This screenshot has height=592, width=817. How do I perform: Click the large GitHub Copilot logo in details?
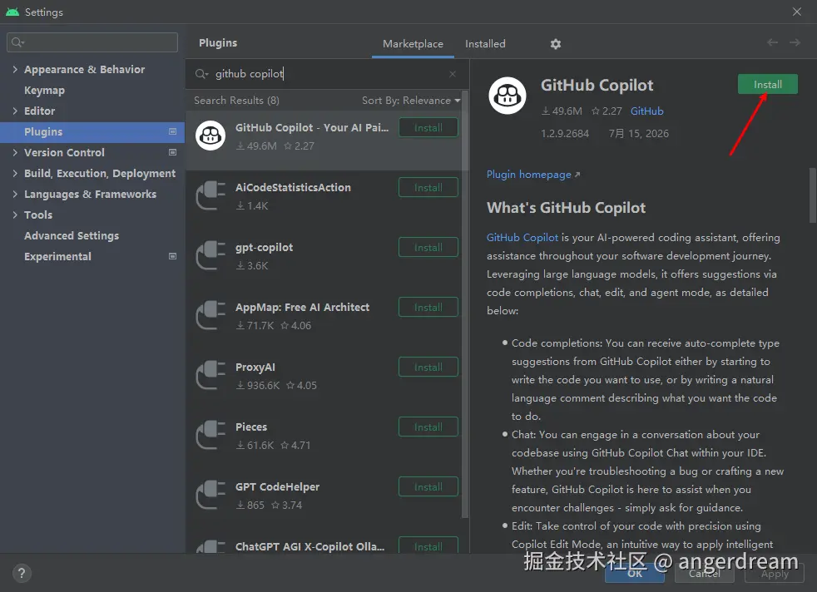507,96
